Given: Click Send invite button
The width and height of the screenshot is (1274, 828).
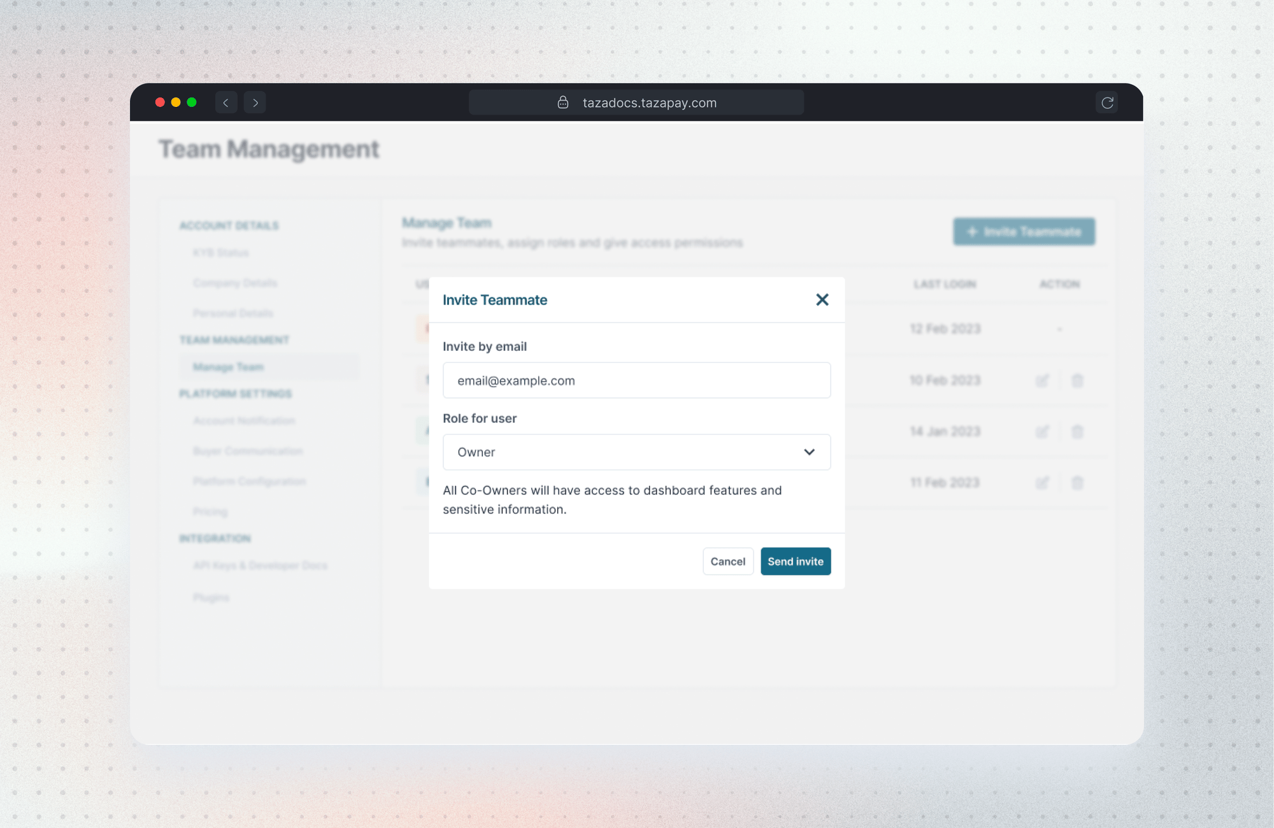Looking at the screenshot, I should pyautogui.click(x=796, y=561).
